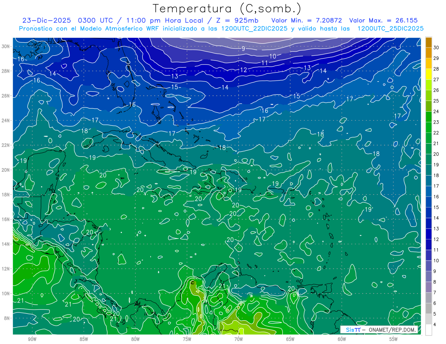
Task: Click the color scale label '12'
Action: click(436, 239)
